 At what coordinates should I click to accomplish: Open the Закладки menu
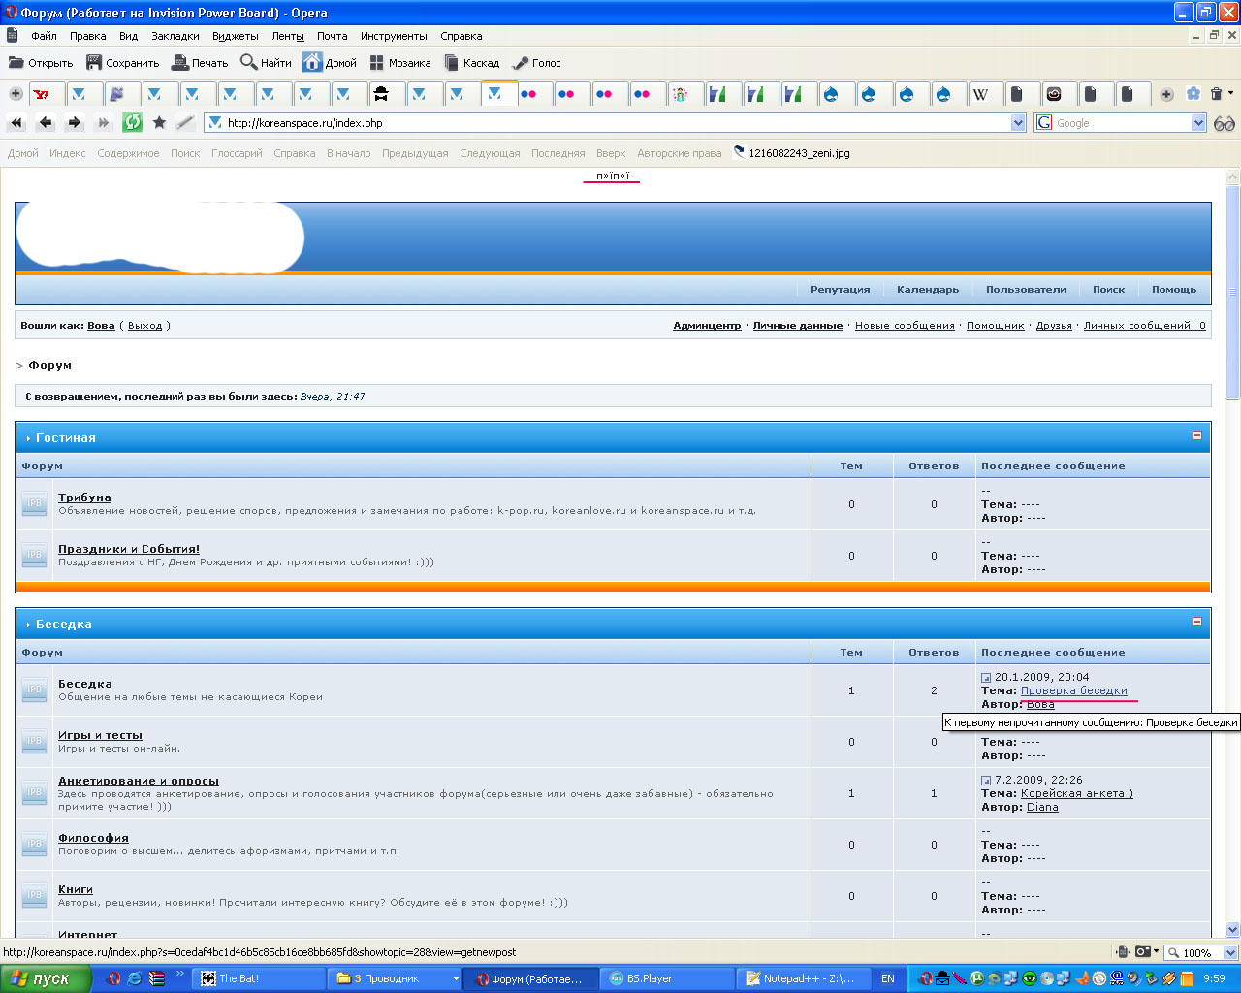pos(175,36)
